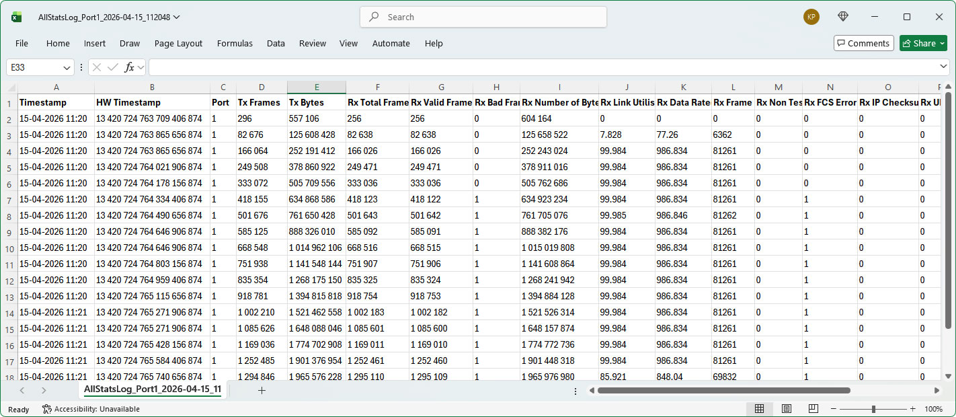Select the Normal view icon
This screenshot has width=956, height=417.
tap(759, 409)
